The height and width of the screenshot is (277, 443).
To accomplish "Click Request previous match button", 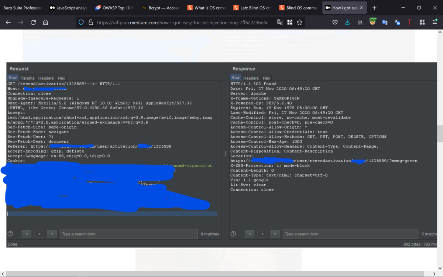I will tap(26, 234).
